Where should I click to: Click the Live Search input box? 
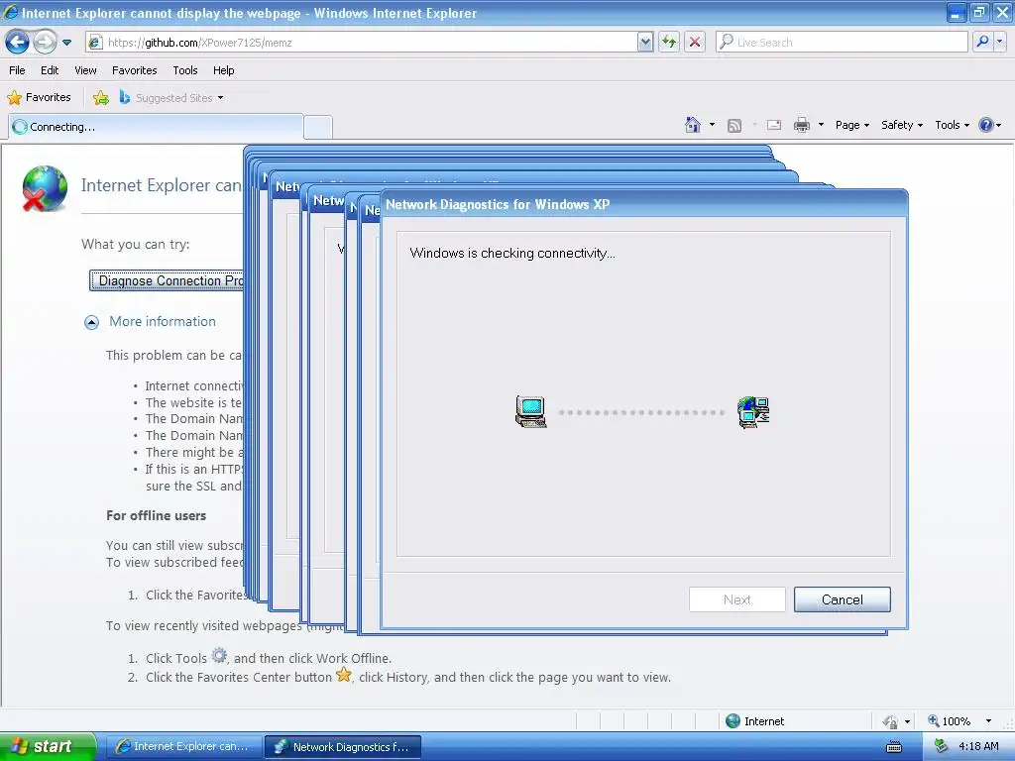coord(842,43)
